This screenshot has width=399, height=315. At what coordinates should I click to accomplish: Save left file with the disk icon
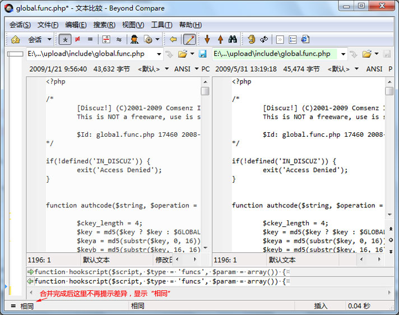202,54
